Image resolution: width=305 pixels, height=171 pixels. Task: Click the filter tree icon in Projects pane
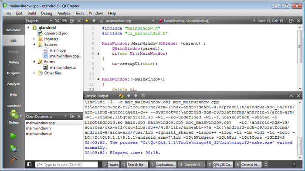click(57, 20)
